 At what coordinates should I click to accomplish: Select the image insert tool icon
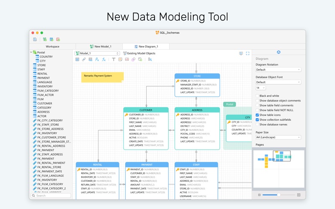click(127, 59)
